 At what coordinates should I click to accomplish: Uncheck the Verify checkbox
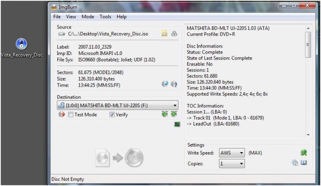(x=112, y=115)
